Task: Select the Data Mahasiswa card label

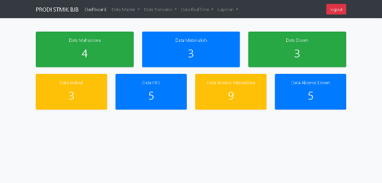Action: click(85, 40)
